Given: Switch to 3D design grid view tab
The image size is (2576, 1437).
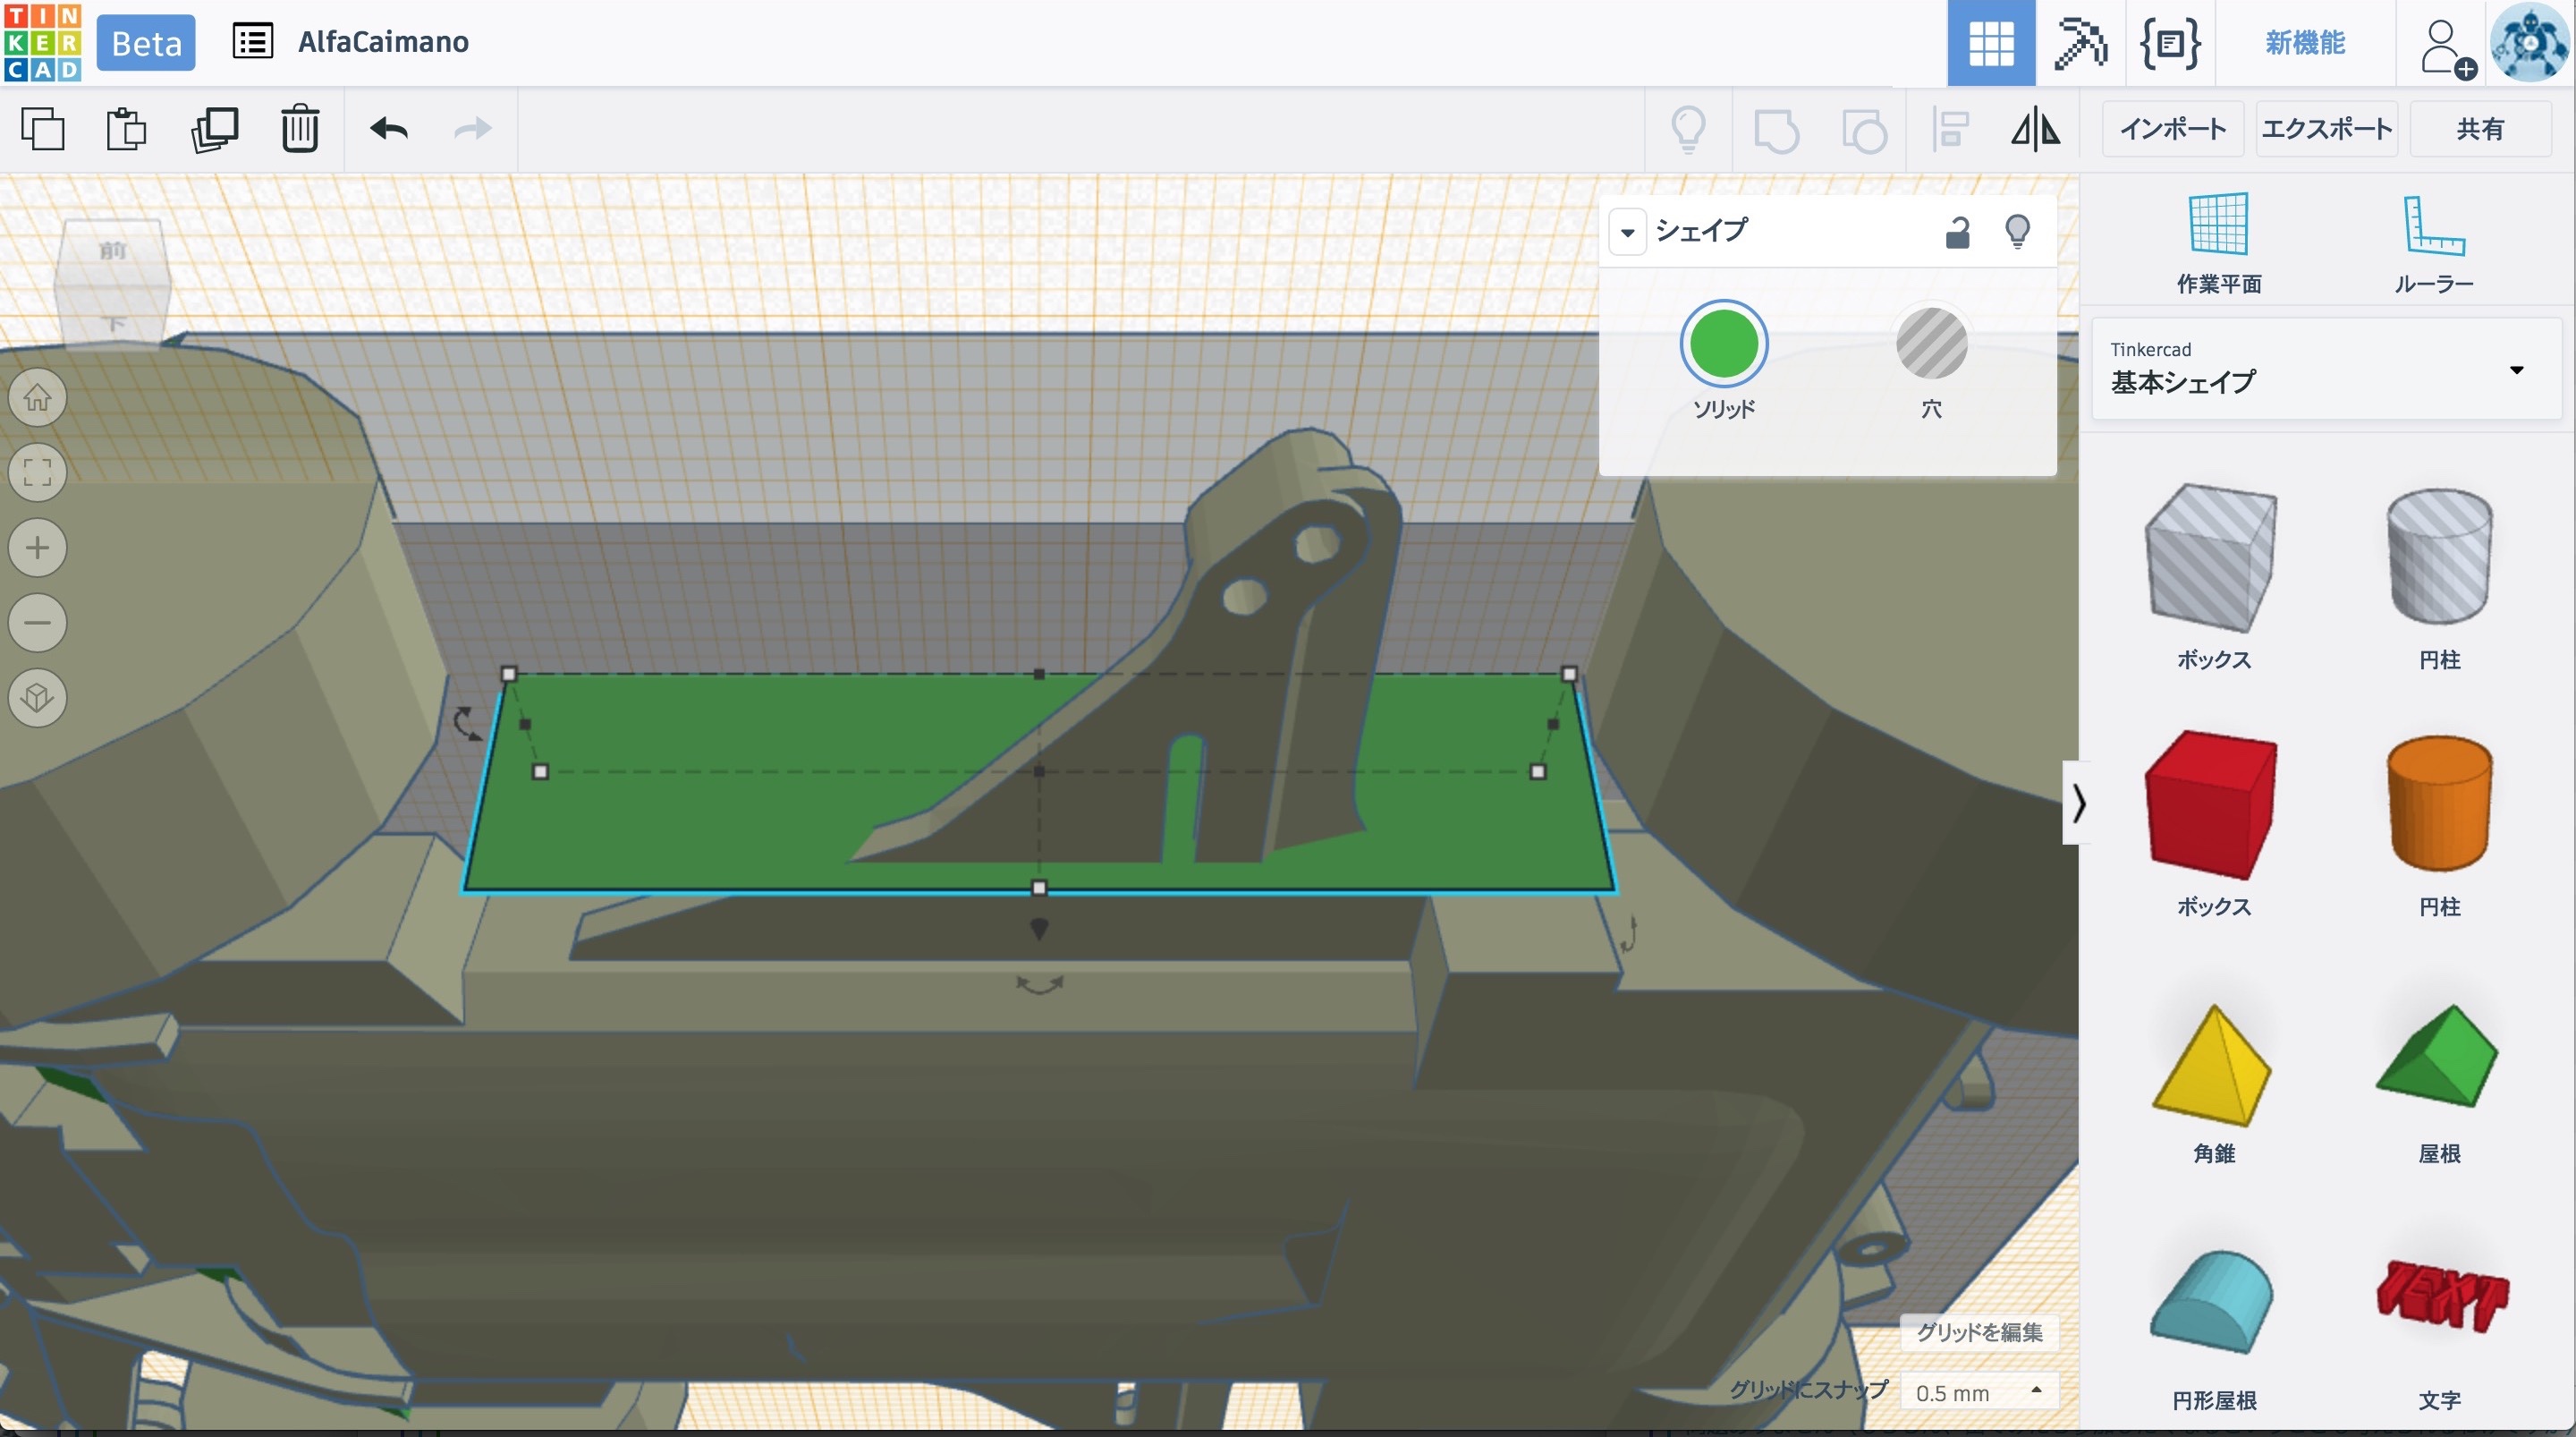Looking at the screenshot, I should pyautogui.click(x=1990, y=43).
